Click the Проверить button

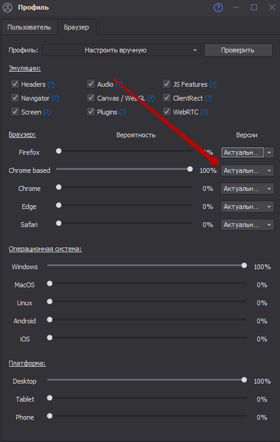pyautogui.click(x=238, y=50)
